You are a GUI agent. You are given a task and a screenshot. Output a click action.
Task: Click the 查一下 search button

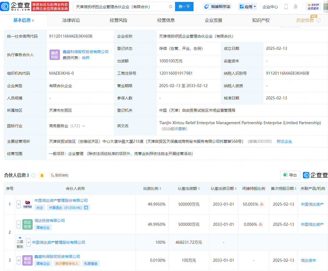184,7
